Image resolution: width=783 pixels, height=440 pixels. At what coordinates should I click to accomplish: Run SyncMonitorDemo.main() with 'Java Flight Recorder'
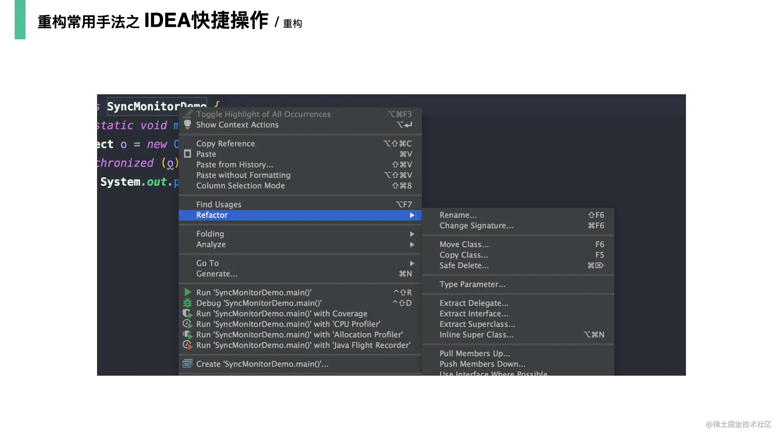[x=300, y=345]
